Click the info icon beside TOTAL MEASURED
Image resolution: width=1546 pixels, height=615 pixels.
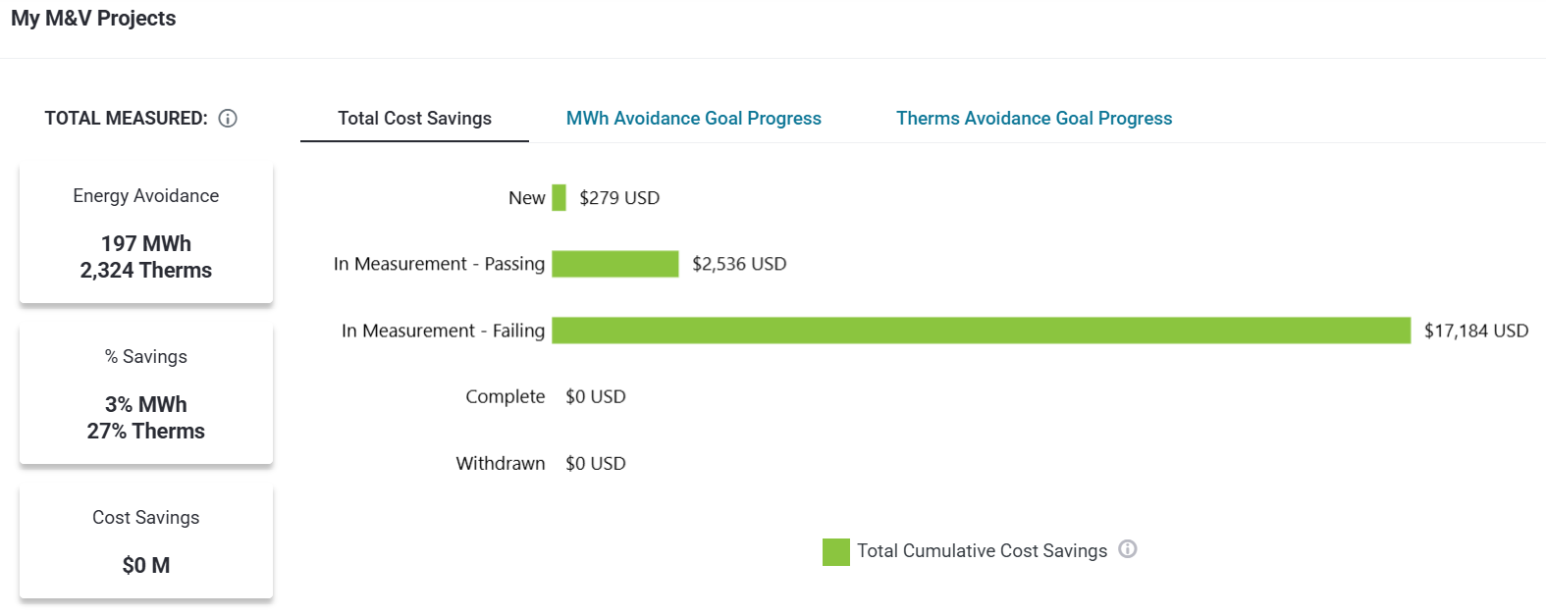228,119
